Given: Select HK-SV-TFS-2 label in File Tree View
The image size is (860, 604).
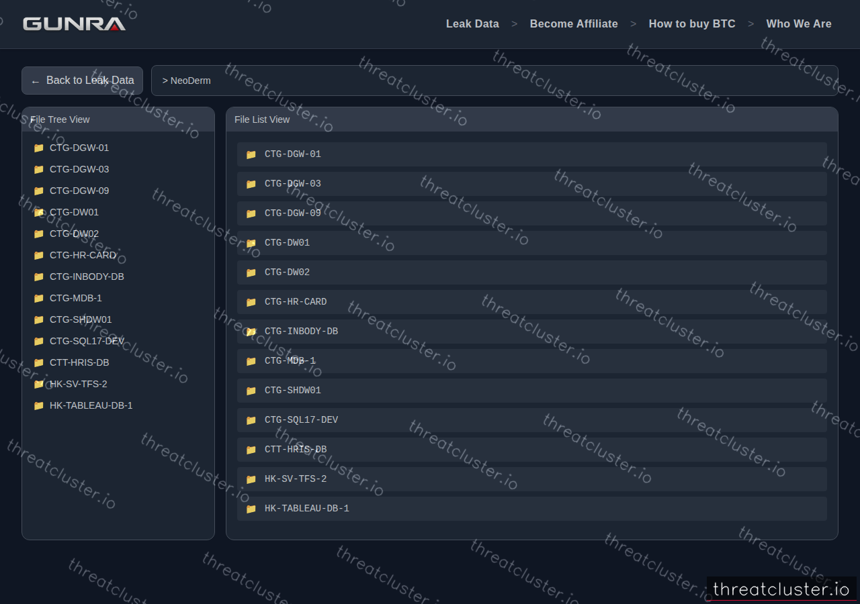Looking at the screenshot, I should pyautogui.click(x=79, y=384).
